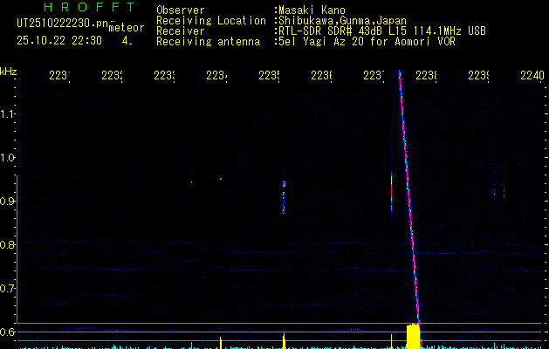Click the kHz axis unit label
549x349 pixels.
[x=9, y=70]
